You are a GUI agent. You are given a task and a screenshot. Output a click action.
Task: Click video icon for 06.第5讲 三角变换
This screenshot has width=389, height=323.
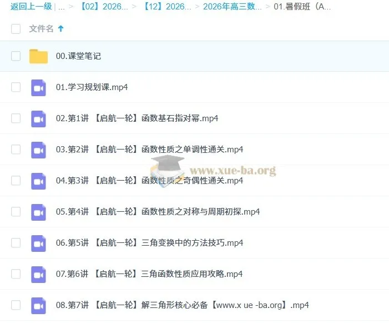click(38, 244)
